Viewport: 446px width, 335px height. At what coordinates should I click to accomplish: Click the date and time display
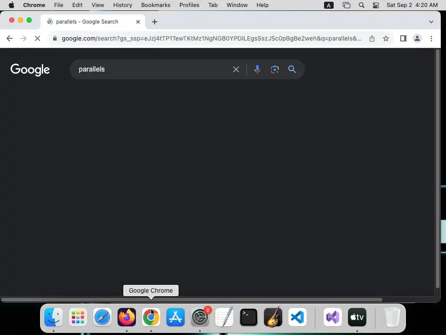(x=412, y=5)
